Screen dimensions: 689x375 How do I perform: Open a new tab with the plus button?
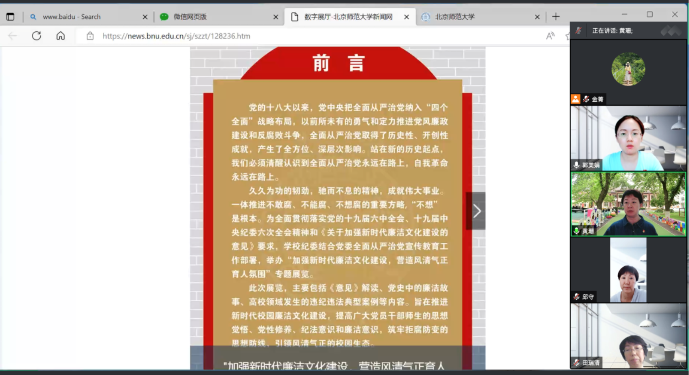point(556,16)
